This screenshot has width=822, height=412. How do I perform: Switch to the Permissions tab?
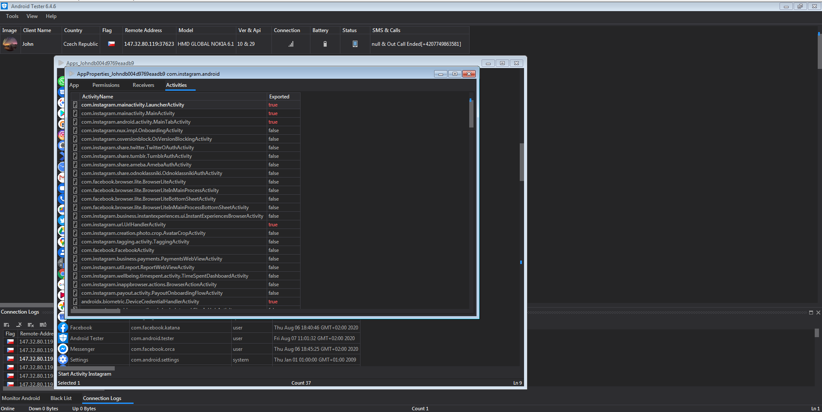[106, 85]
